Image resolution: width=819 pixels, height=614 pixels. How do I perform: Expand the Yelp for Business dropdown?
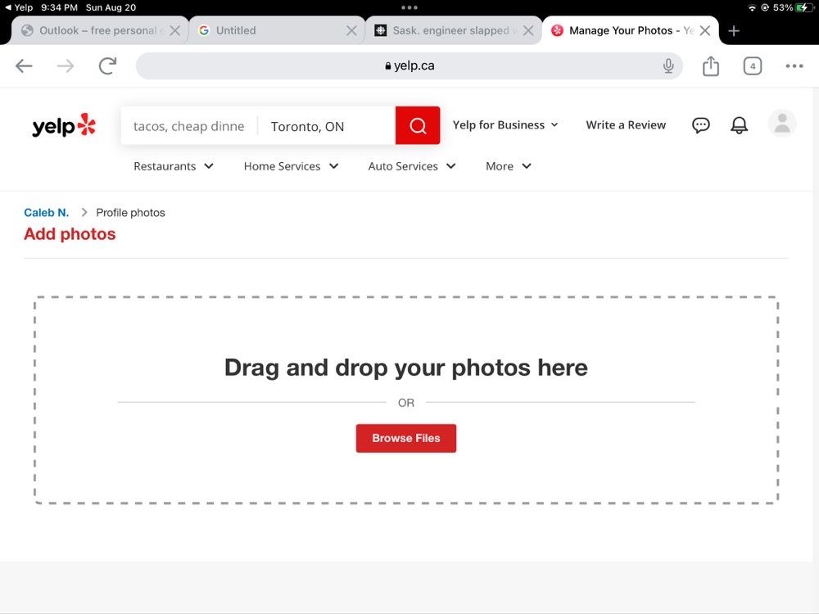(x=505, y=125)
